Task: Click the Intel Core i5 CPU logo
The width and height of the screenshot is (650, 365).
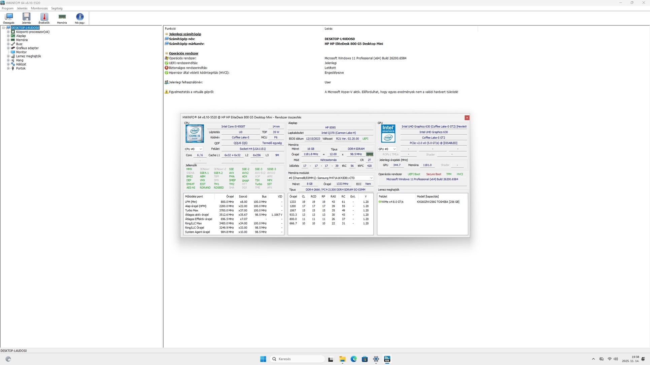Action: [195, 134]
